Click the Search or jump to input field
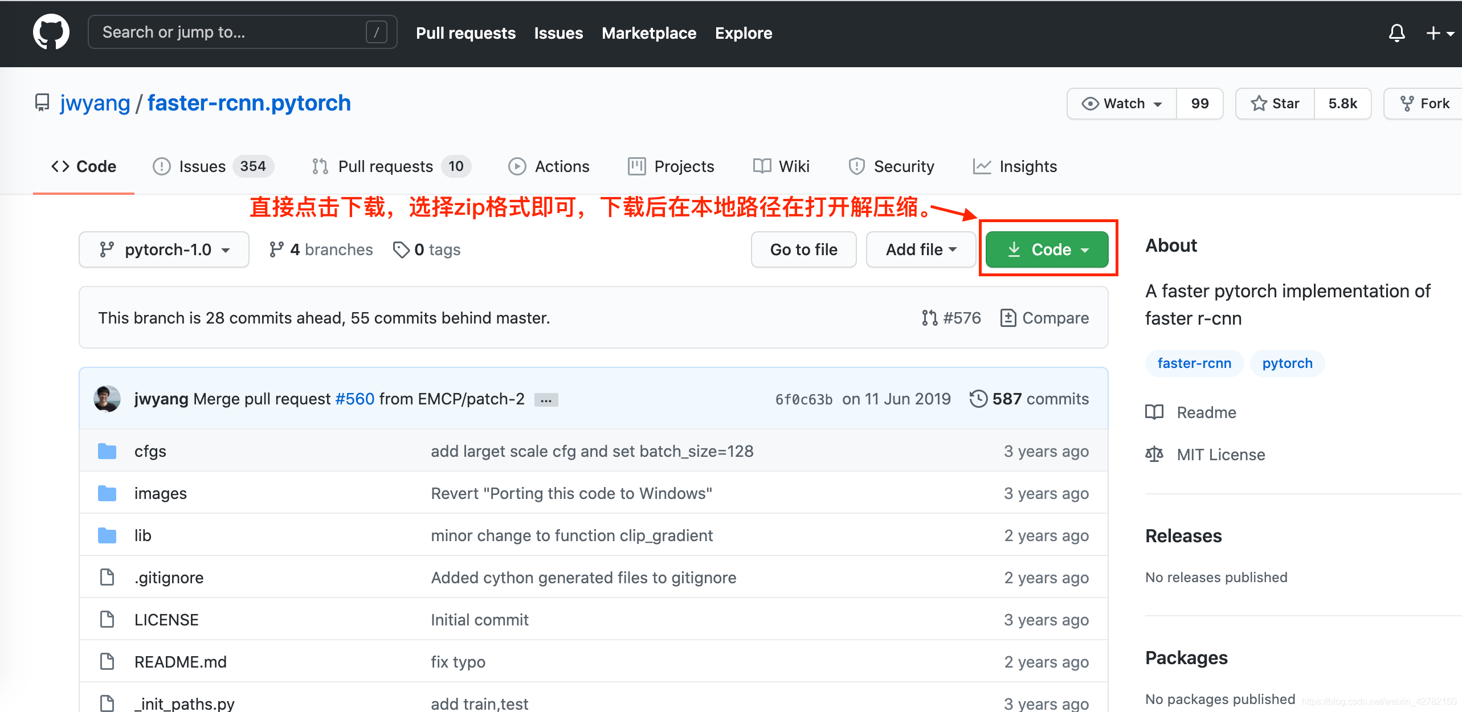 [x=239, y=34]
